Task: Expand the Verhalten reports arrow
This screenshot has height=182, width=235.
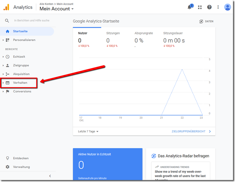Action: [x=3, y=83]
